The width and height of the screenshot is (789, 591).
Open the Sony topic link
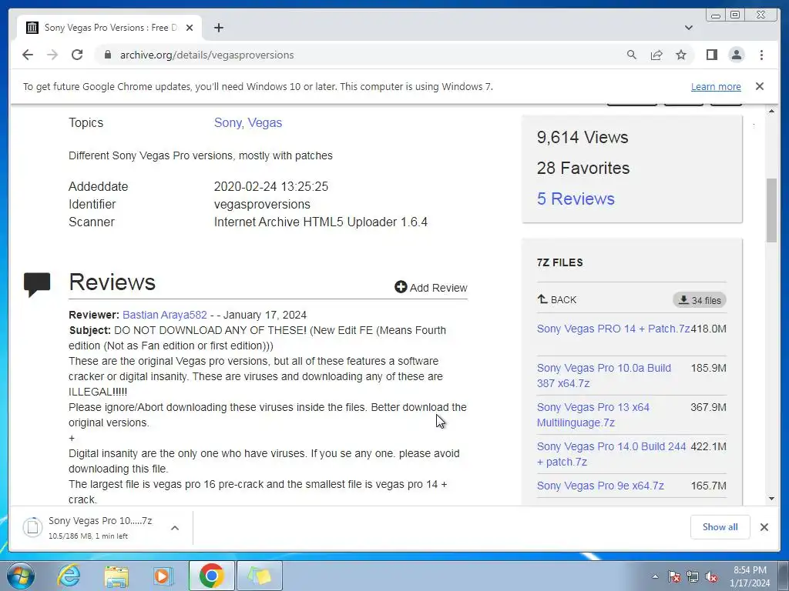(228, 122)
